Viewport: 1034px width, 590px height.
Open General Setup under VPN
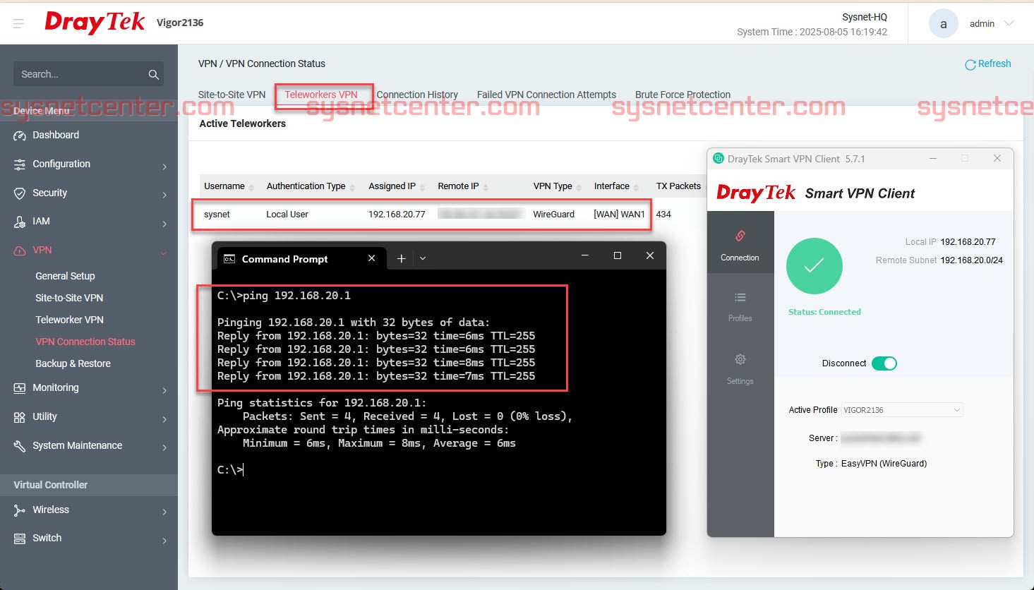65,276
